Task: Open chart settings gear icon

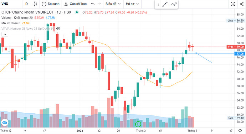Action: 240,130
